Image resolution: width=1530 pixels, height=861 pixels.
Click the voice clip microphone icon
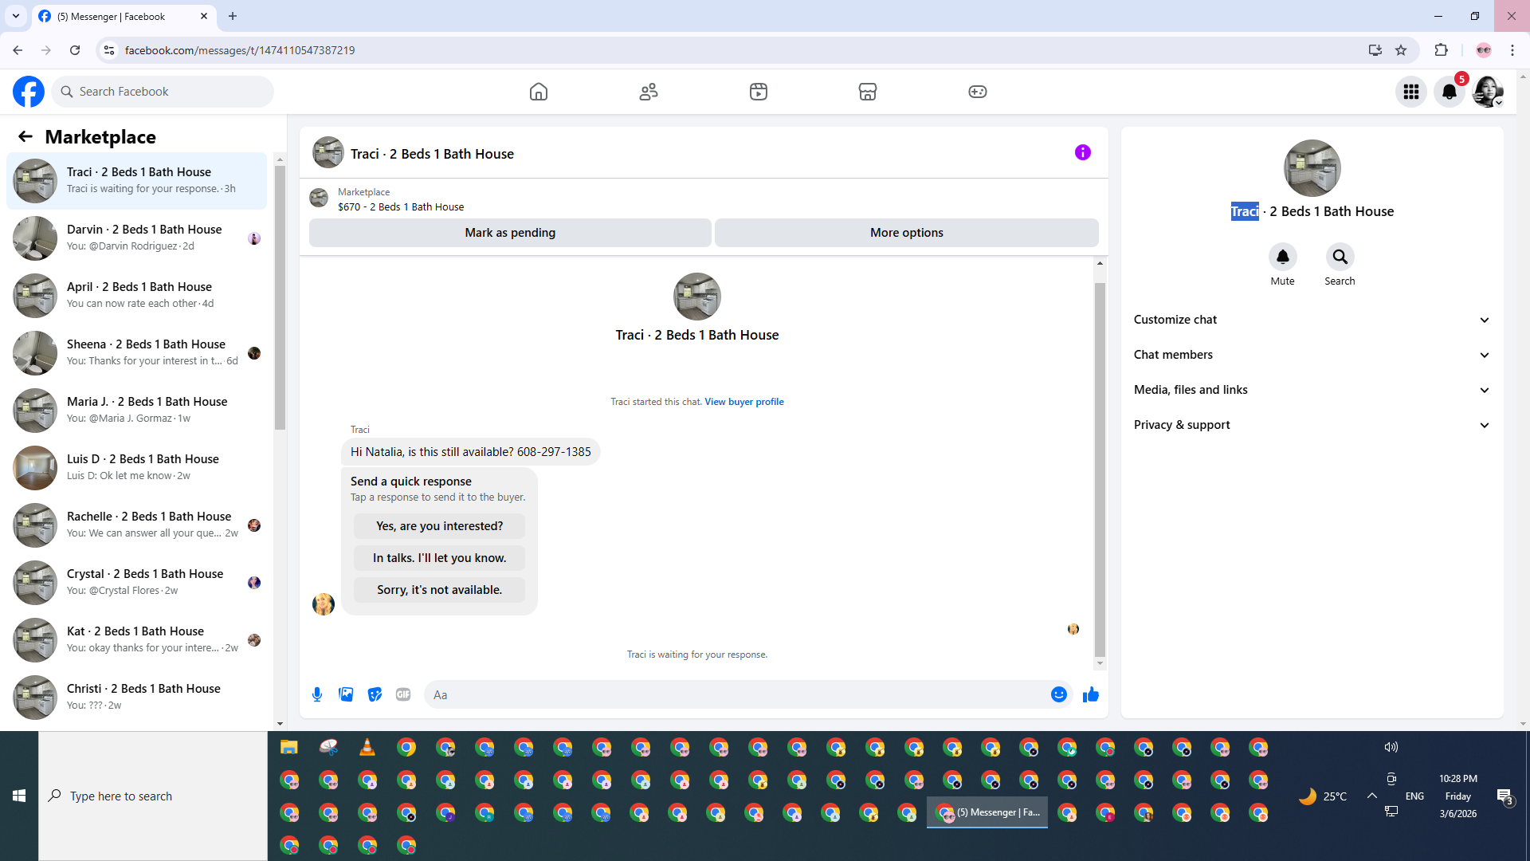[317, 694]
